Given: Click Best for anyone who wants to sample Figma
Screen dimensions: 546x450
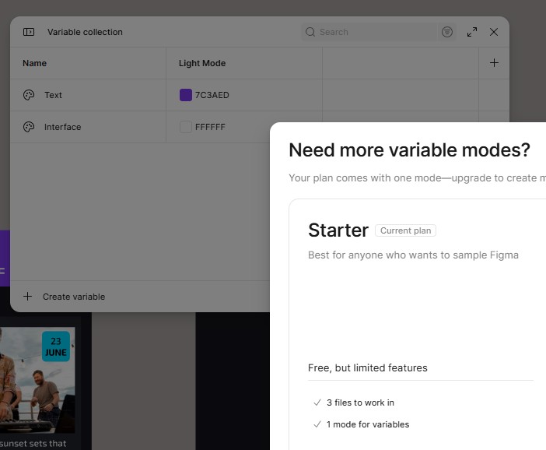Looking at the screenshot, I should coord(413,255).
